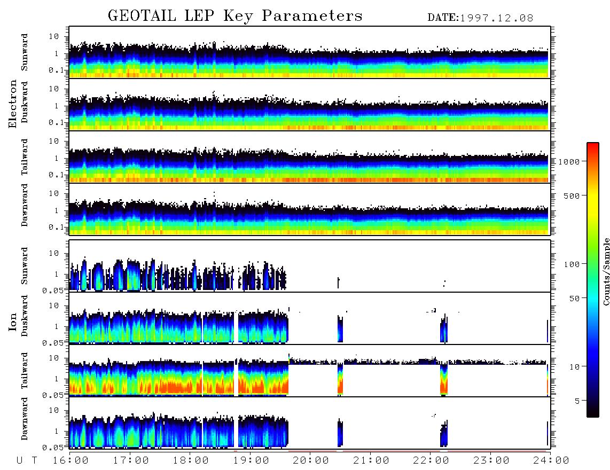Image resolution: width=610 pixels, height=470 pixels.
Task: Click the Ion Duskward spectrogram panel
Action: point(310,318)
